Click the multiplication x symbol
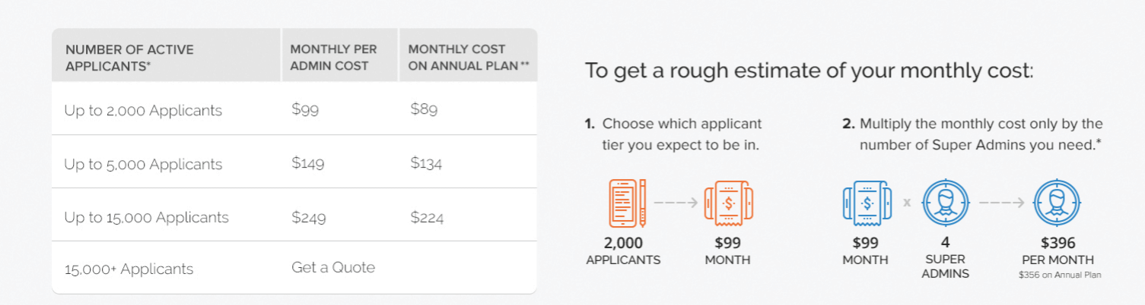Viewport: 1145px width, 305px height. (907, 203)
